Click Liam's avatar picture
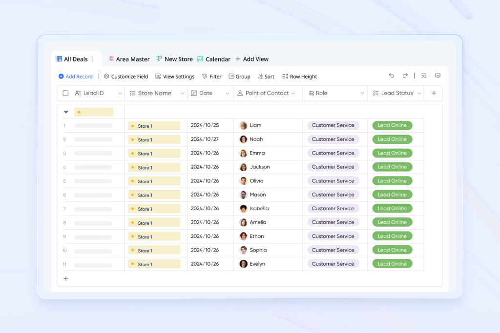The height and width of the screenshot is (333, 500). tap(243, 125)
